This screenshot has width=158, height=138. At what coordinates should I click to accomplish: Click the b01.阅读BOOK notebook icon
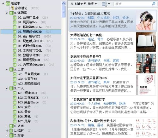[15, 93]
